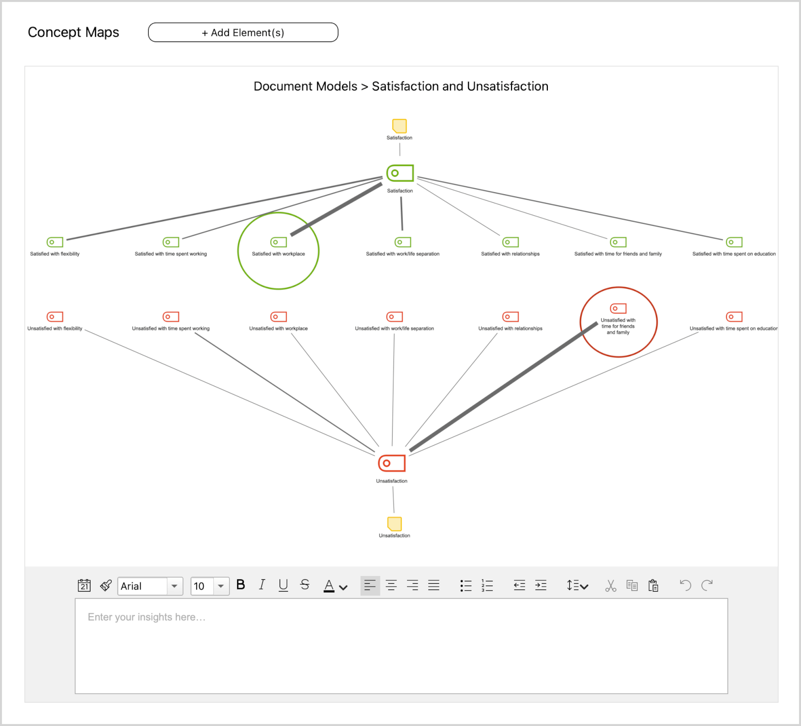Select the Satisfied with relationships code node
Viewport: 801px width, 726px height.
click(x=510, y=242)
